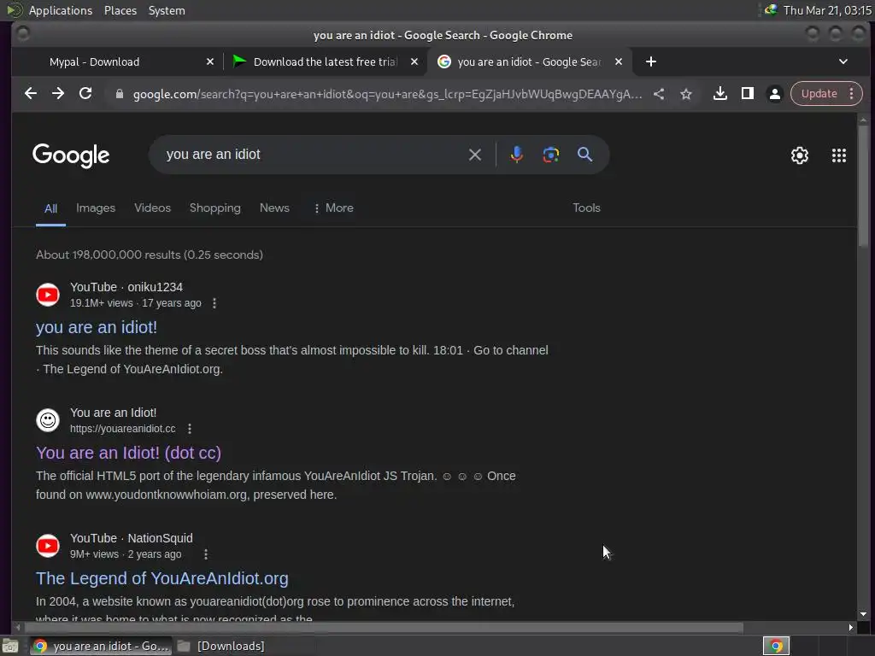Click "9M+ views · 2 years ago" text

[x=126, y=553]
